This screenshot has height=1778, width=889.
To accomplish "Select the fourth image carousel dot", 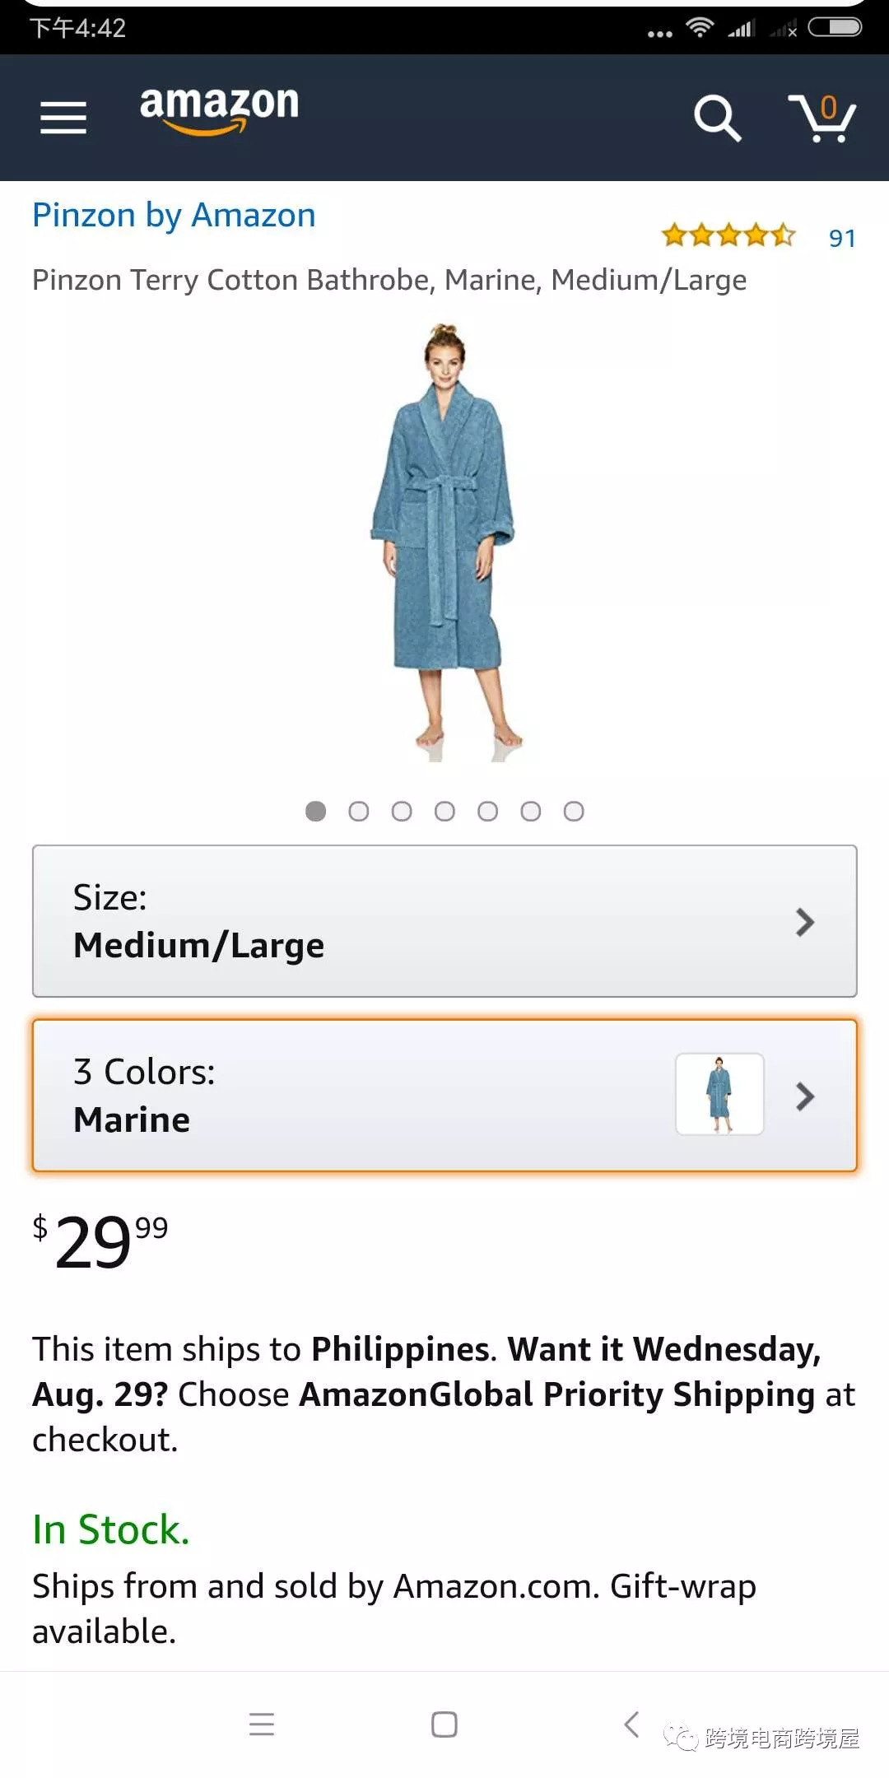I will tap(444, 812).
